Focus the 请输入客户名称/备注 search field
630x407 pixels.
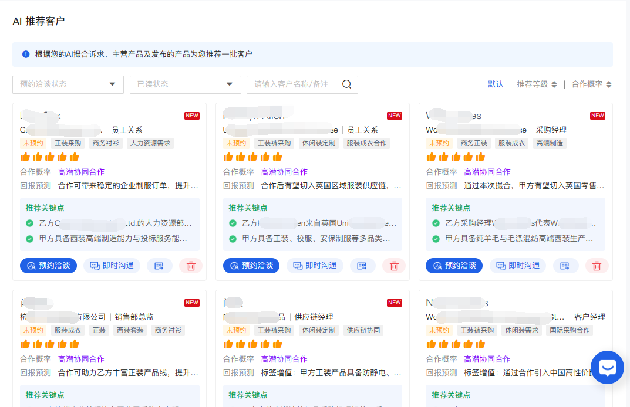point(294,84)
